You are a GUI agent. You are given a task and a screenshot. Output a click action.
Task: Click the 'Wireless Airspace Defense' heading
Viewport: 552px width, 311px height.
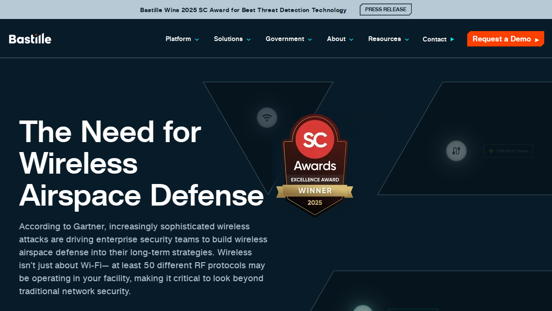pos(141,179)
